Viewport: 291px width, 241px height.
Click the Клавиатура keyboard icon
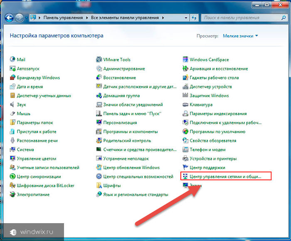pyautogui.click(x=185, y=104)
